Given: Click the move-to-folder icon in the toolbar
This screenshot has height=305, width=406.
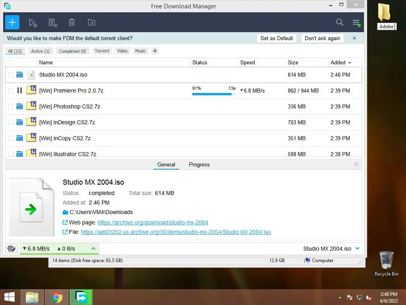Looking at the screenshot, I should pos(92,23).
